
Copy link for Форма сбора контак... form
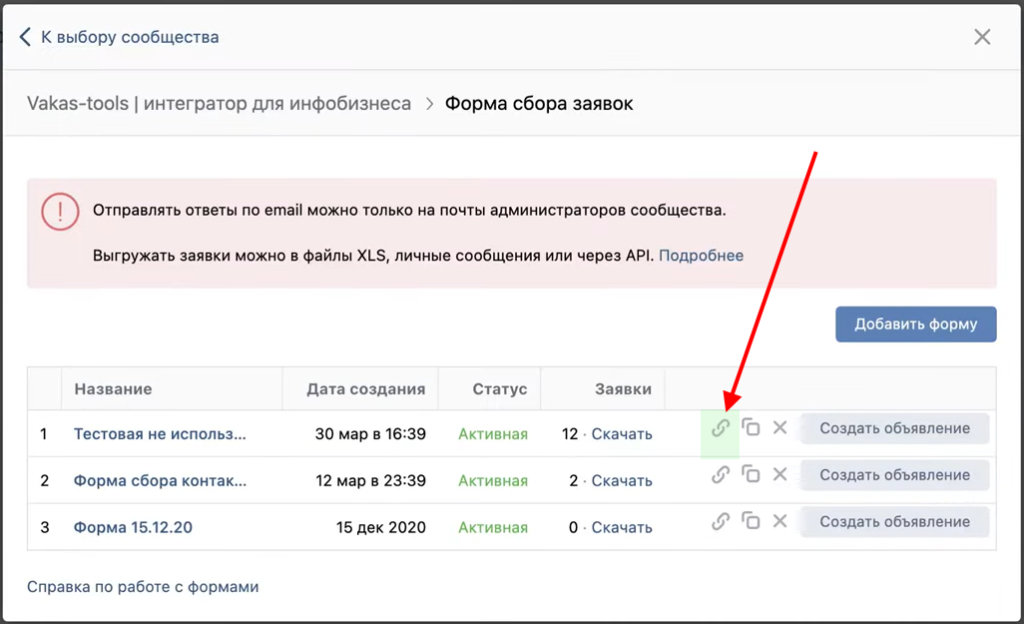coord(720,475)
